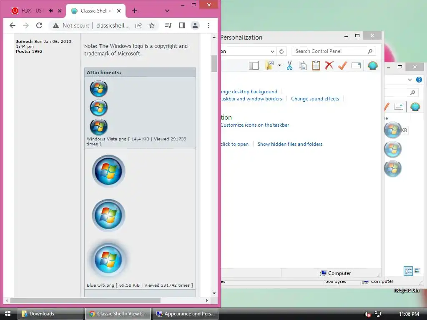427x320 pixels.
Task: Click the red Delete X icon
Action: coord(329,65)
